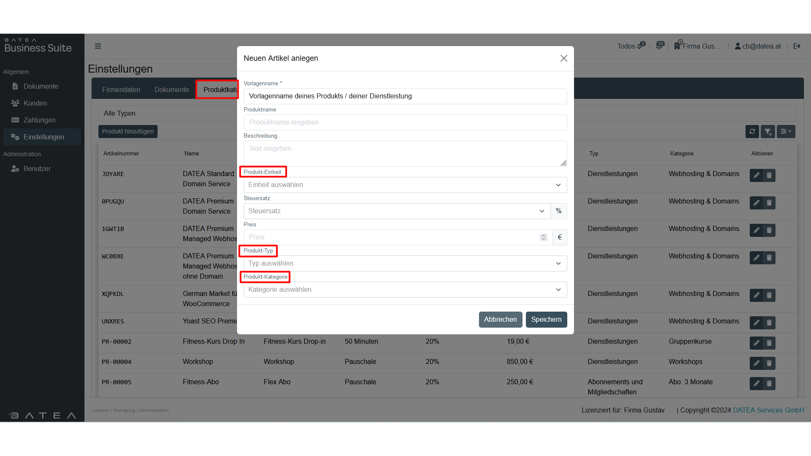Click the logout icon in header

(797, 46)
